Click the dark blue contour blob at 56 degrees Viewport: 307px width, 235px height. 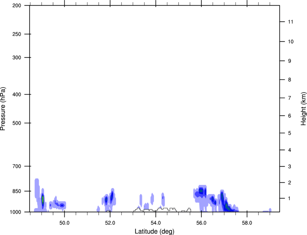(x=201, y=191)
